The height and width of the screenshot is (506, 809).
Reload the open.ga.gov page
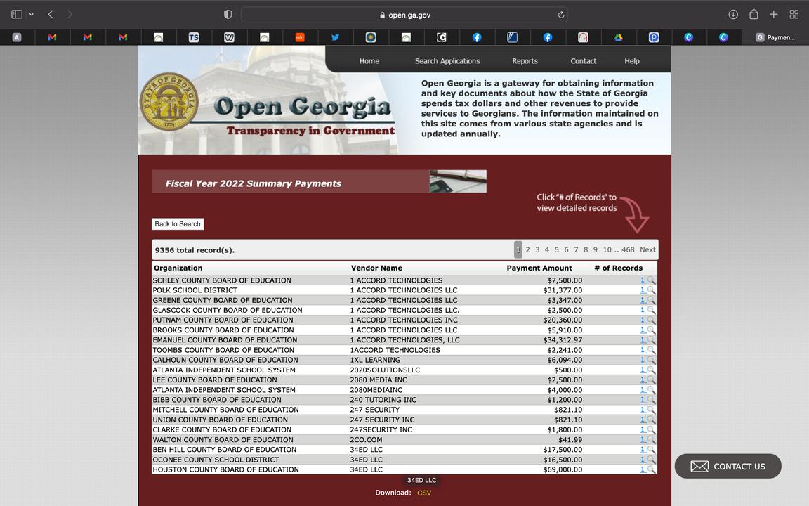point(561,15)
